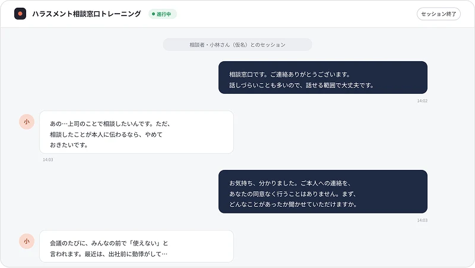Select the 会議のたびに message bubble

click(137, 246)
